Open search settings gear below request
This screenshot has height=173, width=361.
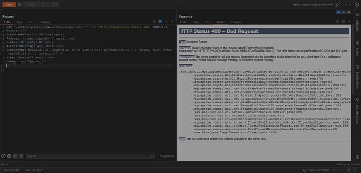[x=9, y=156]
